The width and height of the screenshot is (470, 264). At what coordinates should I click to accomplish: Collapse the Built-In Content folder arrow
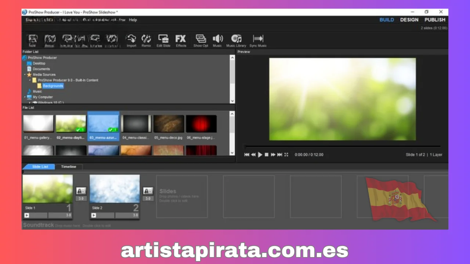[30, 80]
